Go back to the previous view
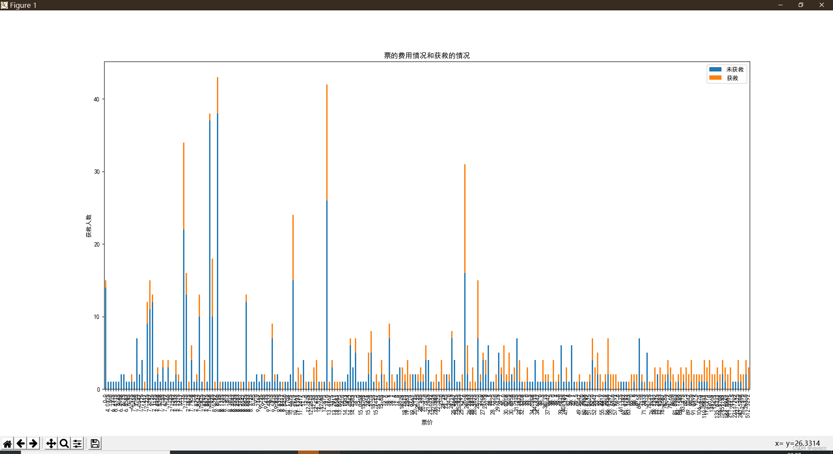 [x=20, y=443]
